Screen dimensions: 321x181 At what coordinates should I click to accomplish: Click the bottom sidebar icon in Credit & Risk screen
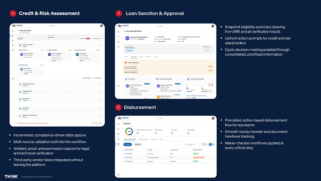(x=13, y=78)
